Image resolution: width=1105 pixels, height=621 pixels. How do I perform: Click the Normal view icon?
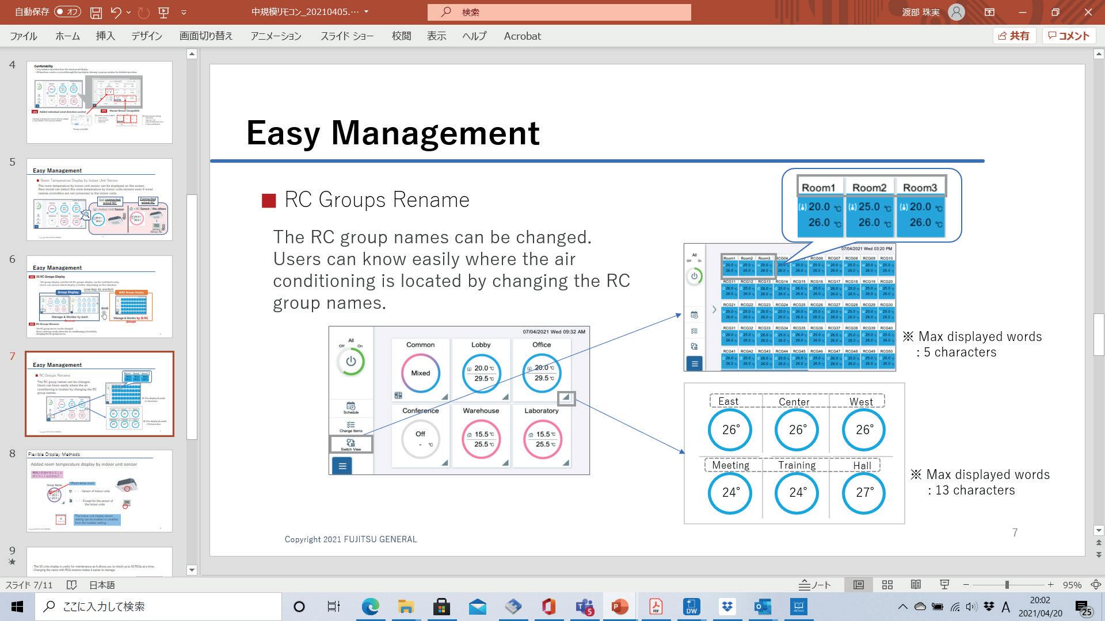pos(858,585)
